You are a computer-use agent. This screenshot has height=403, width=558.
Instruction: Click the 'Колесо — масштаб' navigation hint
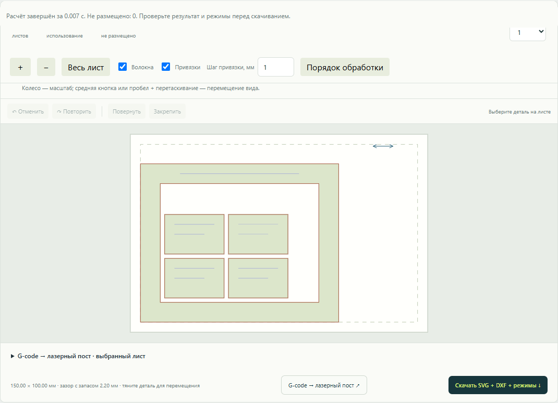pos(141,88)
